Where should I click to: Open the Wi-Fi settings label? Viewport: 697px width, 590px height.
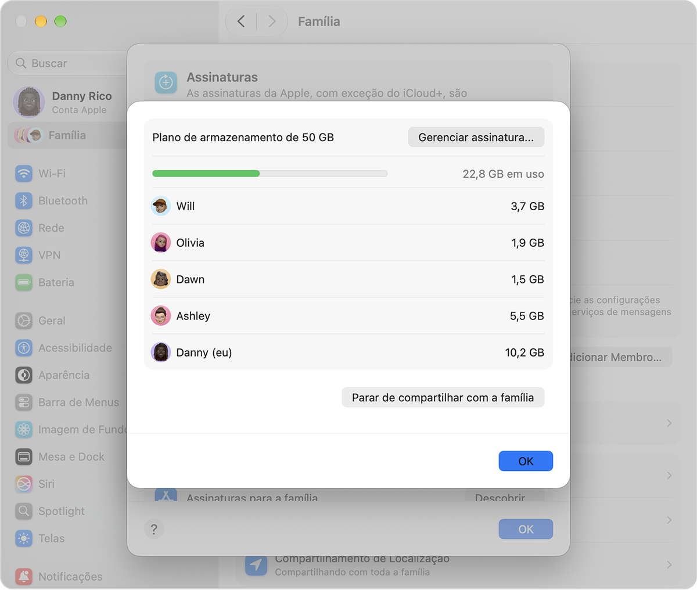click(52, 173)
